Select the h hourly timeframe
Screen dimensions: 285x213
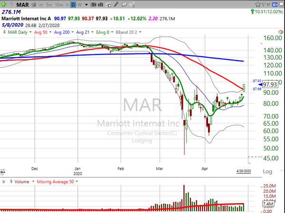[x=67, y=5]
